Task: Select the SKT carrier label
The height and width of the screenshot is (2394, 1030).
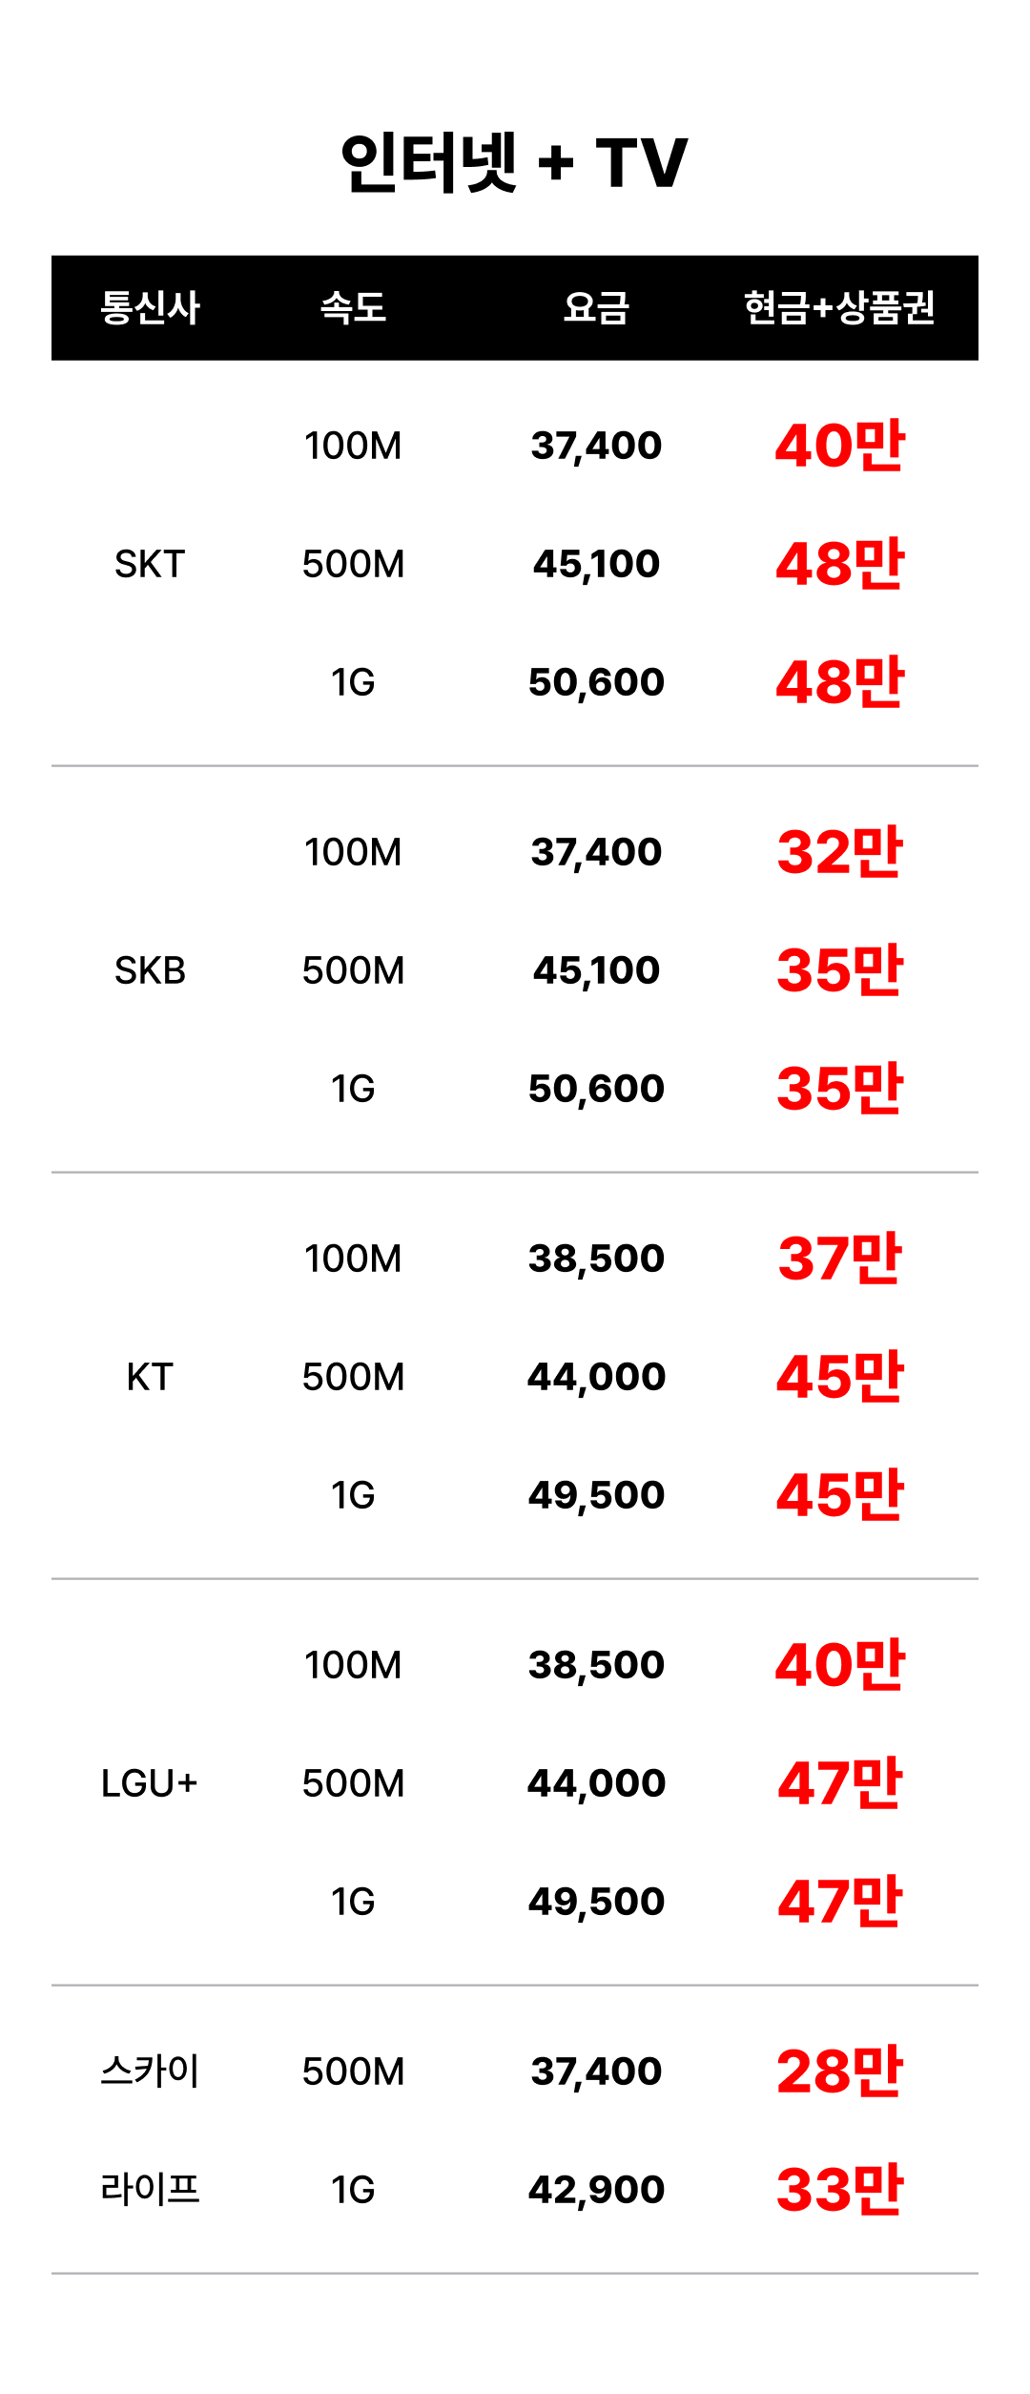Action: [x=150, y=564]
